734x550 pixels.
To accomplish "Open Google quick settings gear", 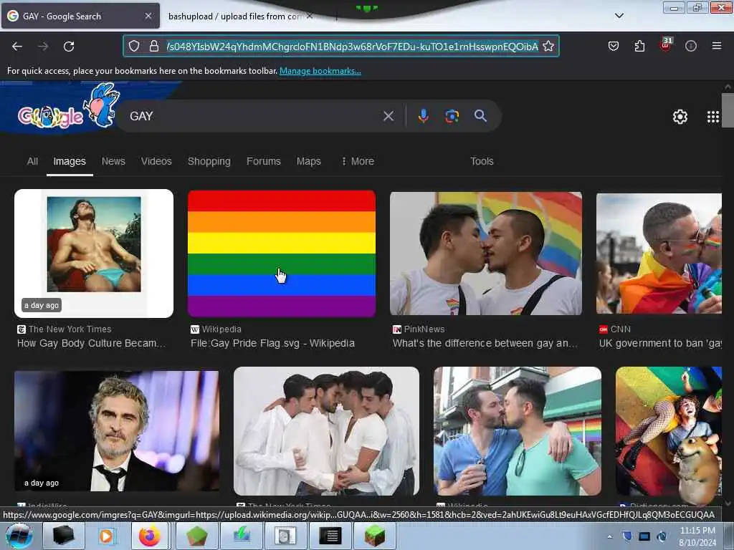I will coord(680,117).
